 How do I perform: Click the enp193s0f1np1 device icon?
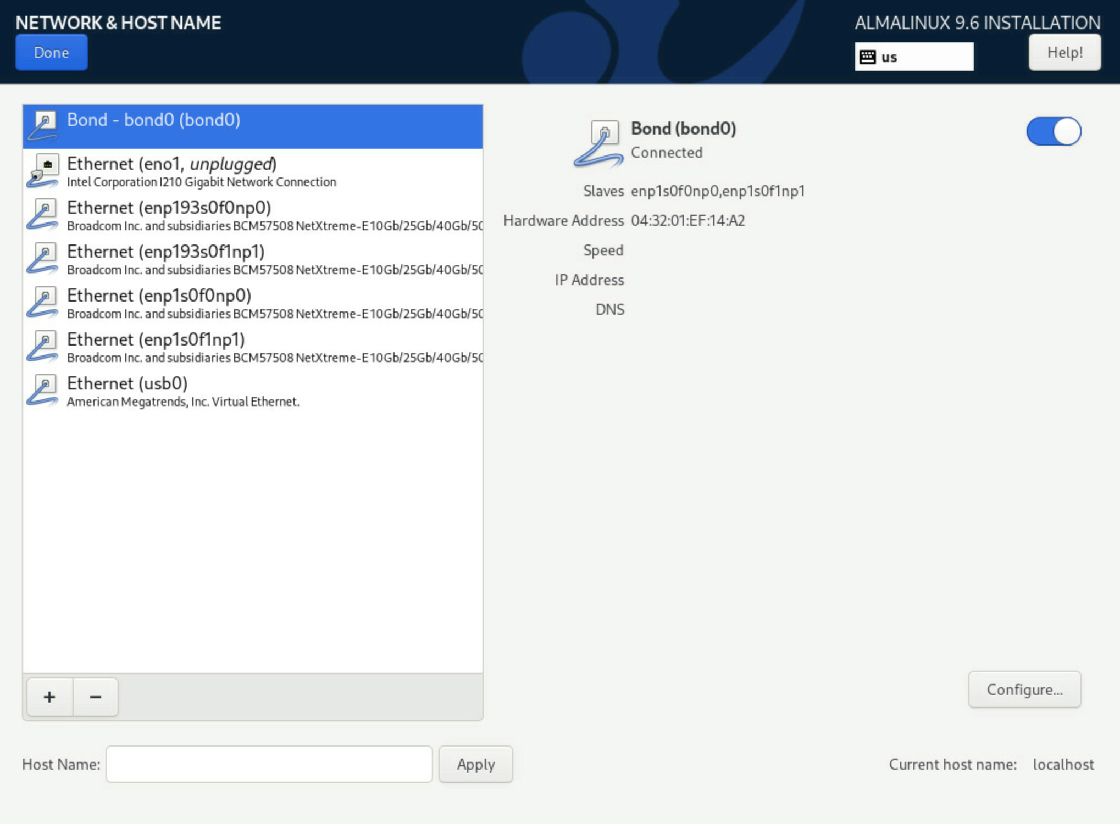click(x=43, y=258)
